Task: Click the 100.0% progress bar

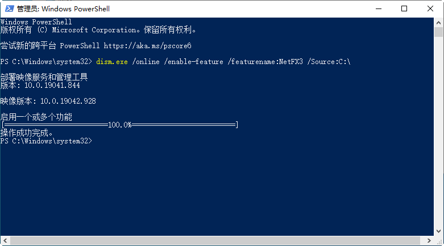Action: pyautogui.click(x=119, y=125)
